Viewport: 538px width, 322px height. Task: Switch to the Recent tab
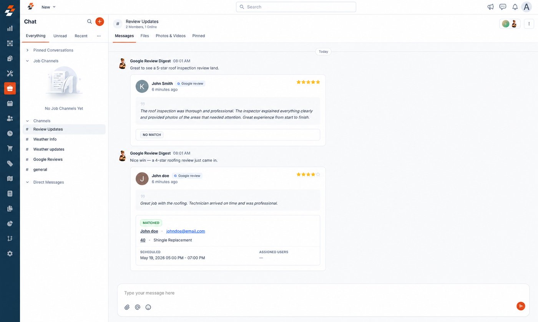pyautogui.click(x=81, y=36)
